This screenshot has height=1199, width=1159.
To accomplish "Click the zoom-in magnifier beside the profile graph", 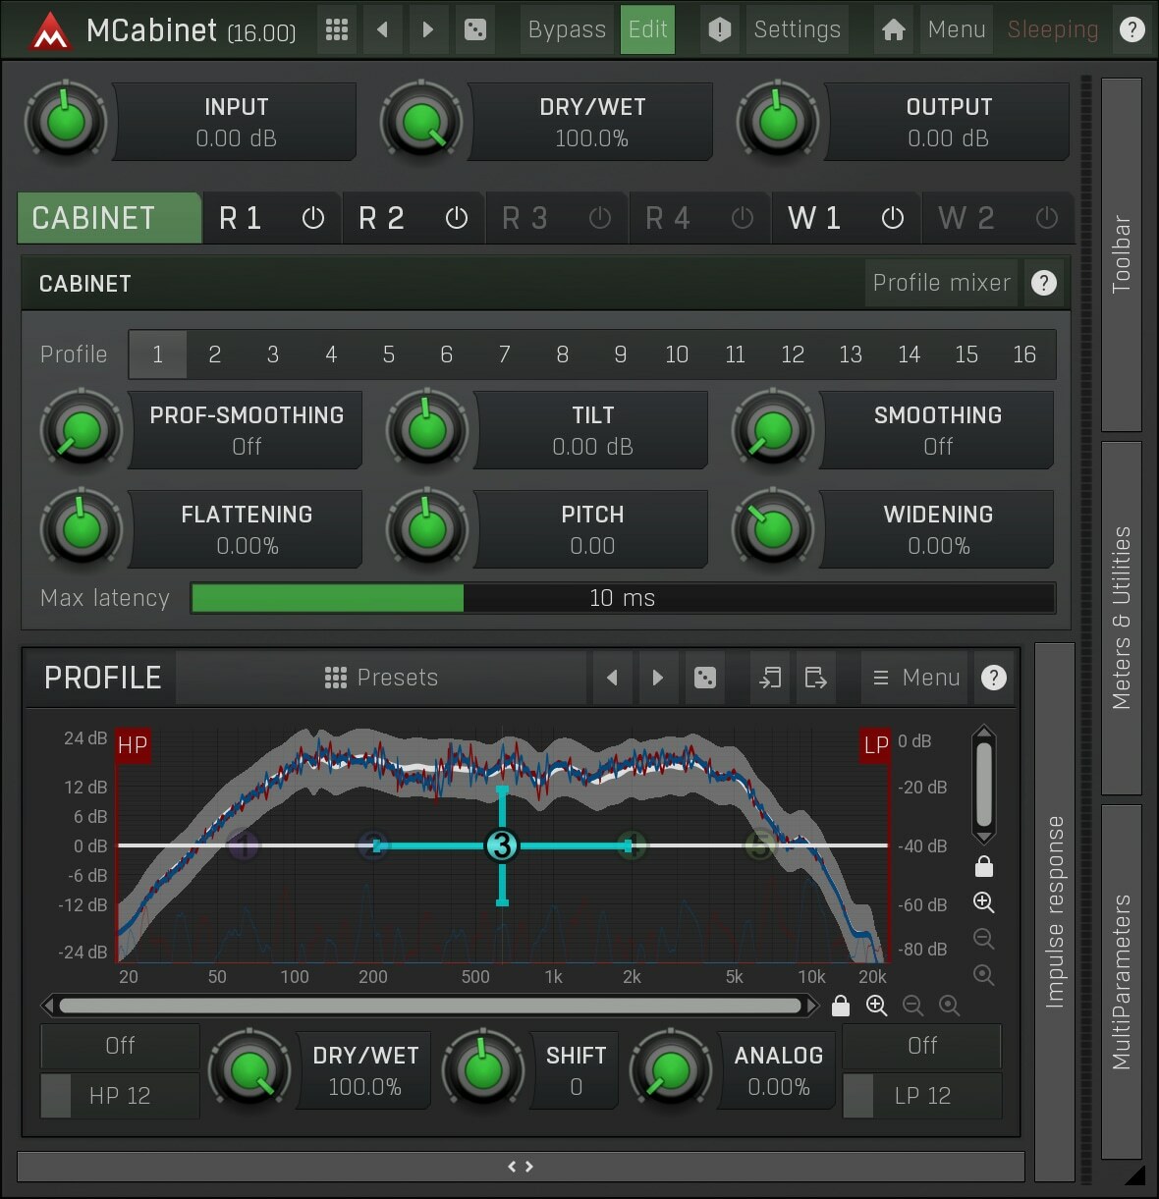I will point(983,902).
